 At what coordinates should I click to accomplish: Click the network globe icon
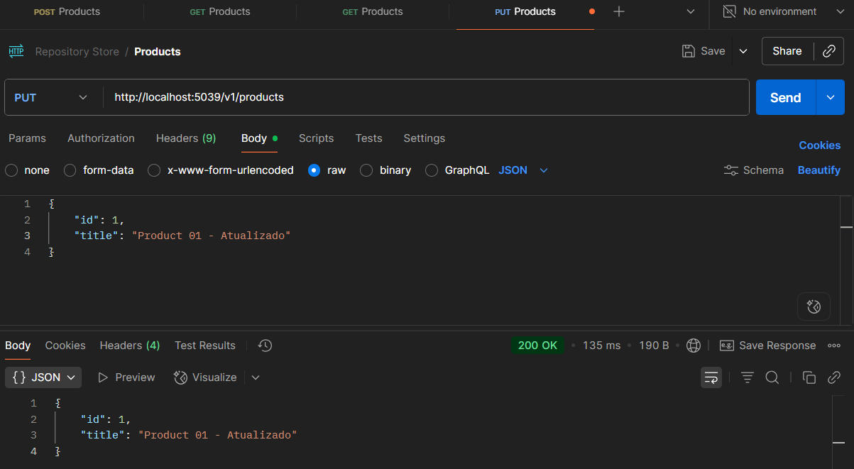694,346
